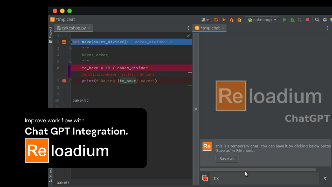Screen dimensions: 332x187
Task: Click the Re avatar beside the temporary chat message
Action: point(207,146)
